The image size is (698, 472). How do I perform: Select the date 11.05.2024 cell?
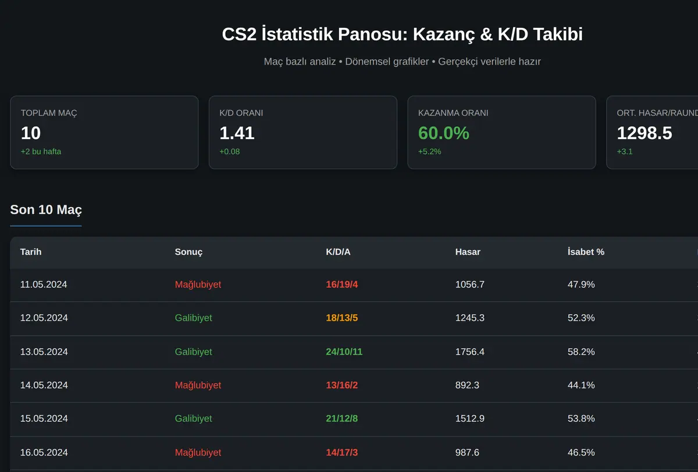(x=44, y=285)
